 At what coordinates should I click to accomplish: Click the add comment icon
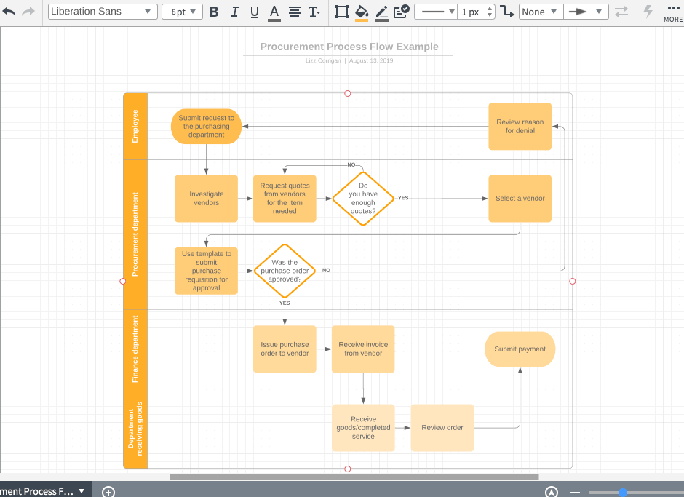pyautogui.click(x=401, y=11)
